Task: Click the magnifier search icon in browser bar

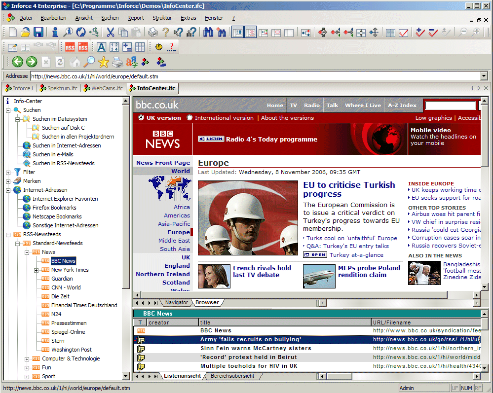Action: pyautogui.click(x=89, y=62)
